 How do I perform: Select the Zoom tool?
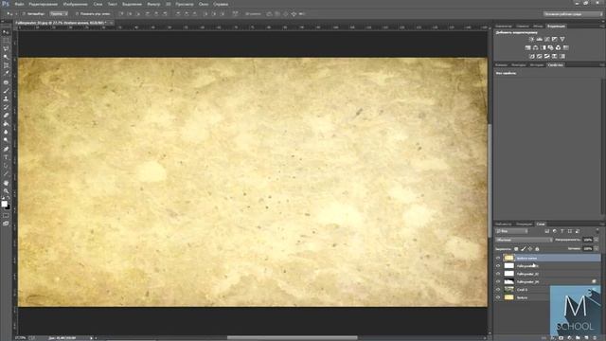pyautogui.click(x=6, y=191)
